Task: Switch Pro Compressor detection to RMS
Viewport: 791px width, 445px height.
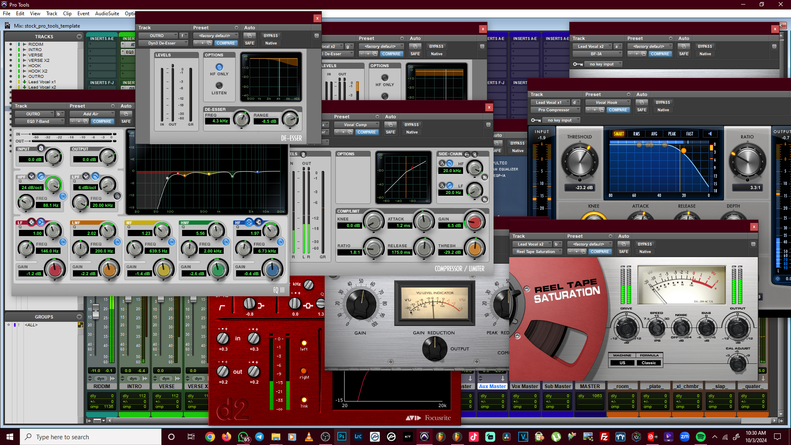Action: (637, 133)
